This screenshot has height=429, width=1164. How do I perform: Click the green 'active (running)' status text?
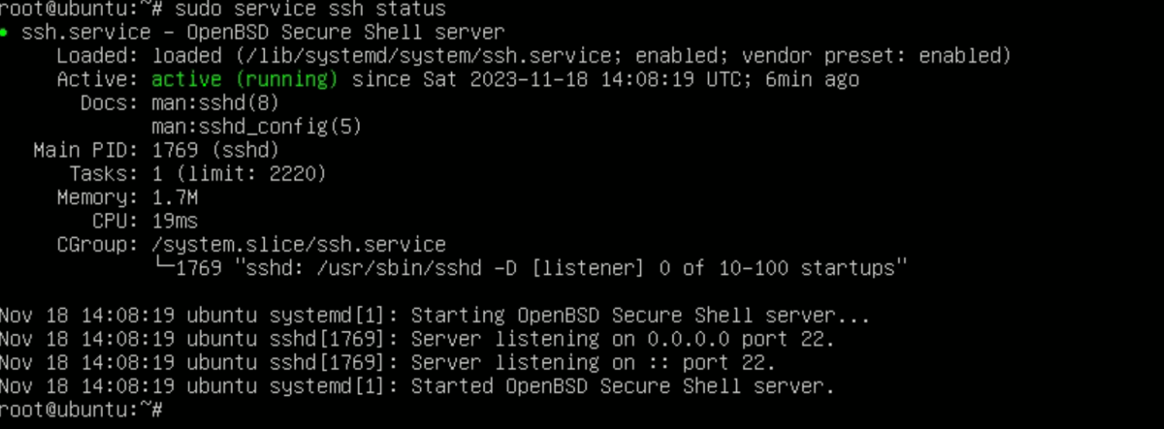(x=245, y=79)
